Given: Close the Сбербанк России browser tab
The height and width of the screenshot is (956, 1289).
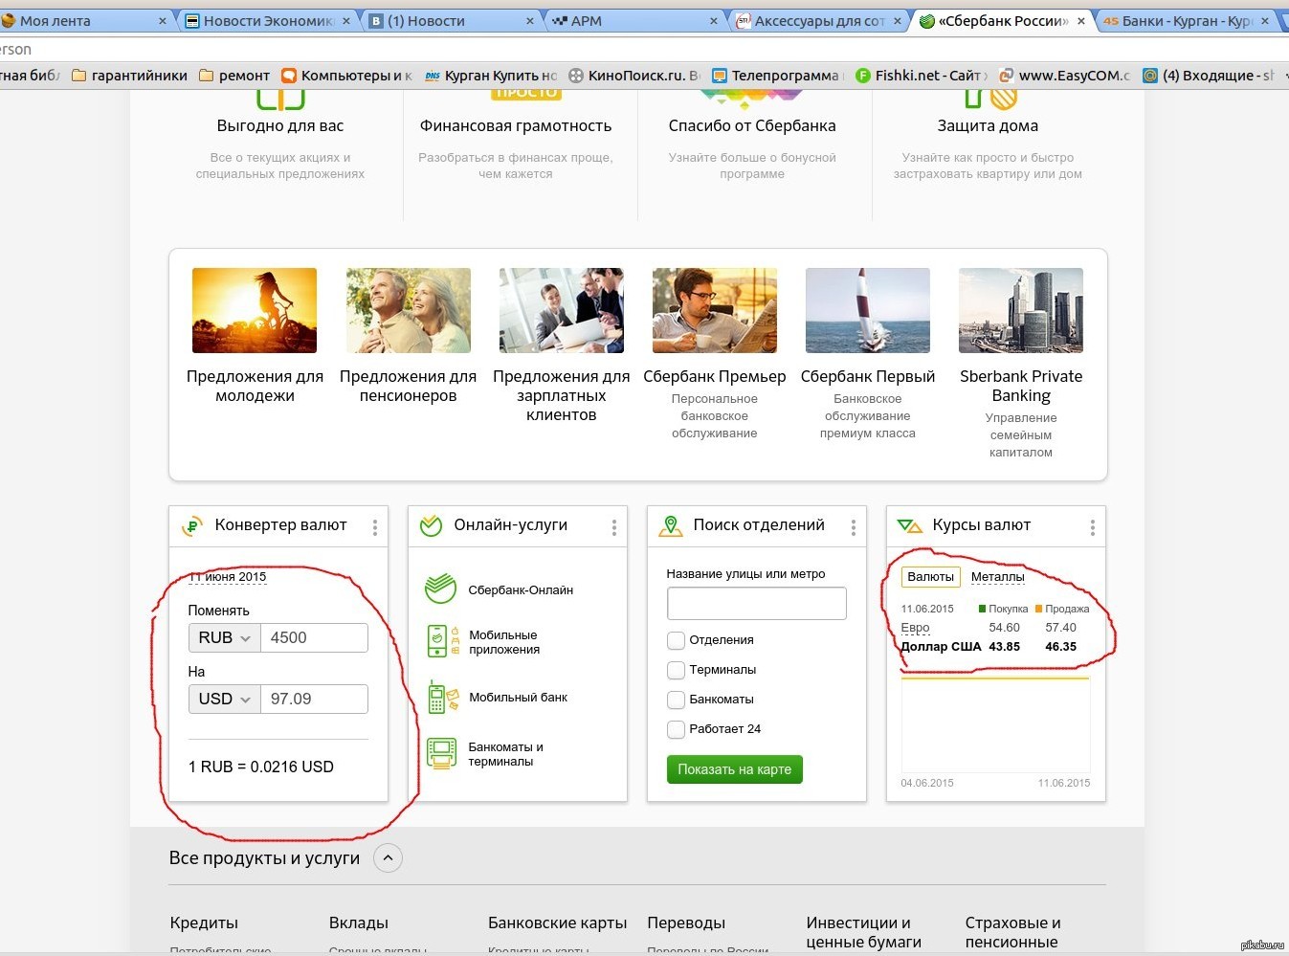Looking at the screenshot, I should click(1080, 21).
